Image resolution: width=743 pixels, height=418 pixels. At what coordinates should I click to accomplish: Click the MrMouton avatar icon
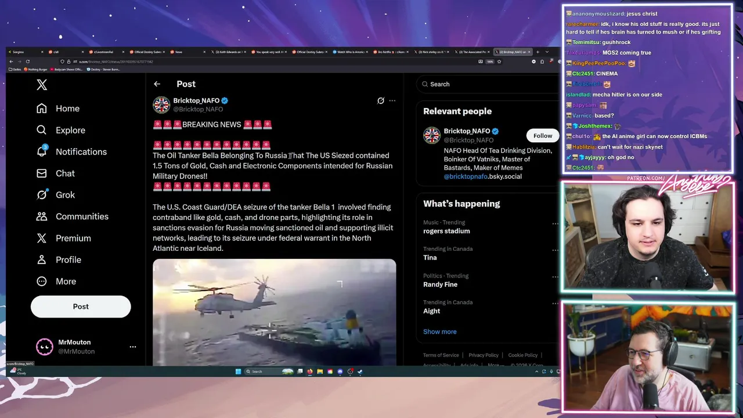point(45,347)
